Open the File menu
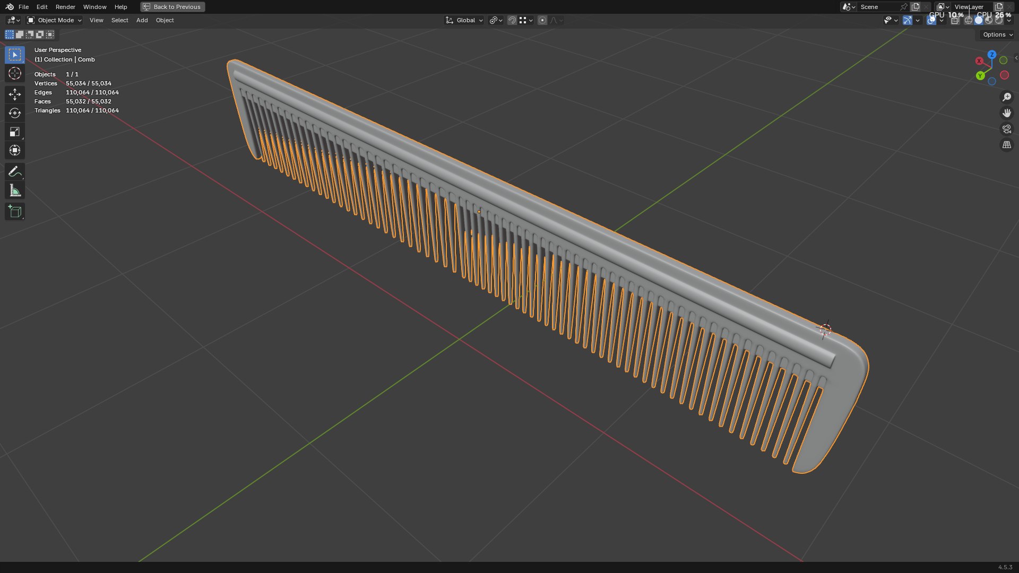The height and width of the screenshot is (573, 1019). (x=23, y=7)
